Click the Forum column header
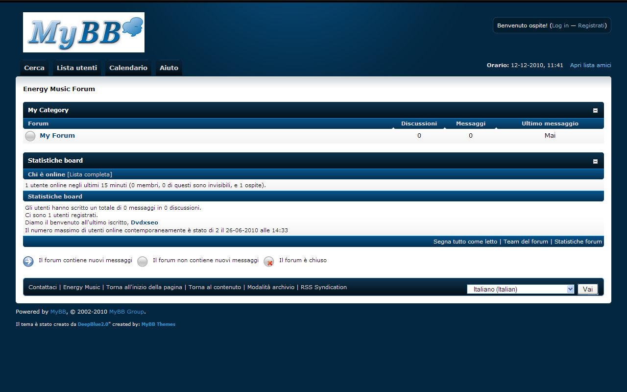Viewport: 627px width, 392px height. tap(38, 123)
